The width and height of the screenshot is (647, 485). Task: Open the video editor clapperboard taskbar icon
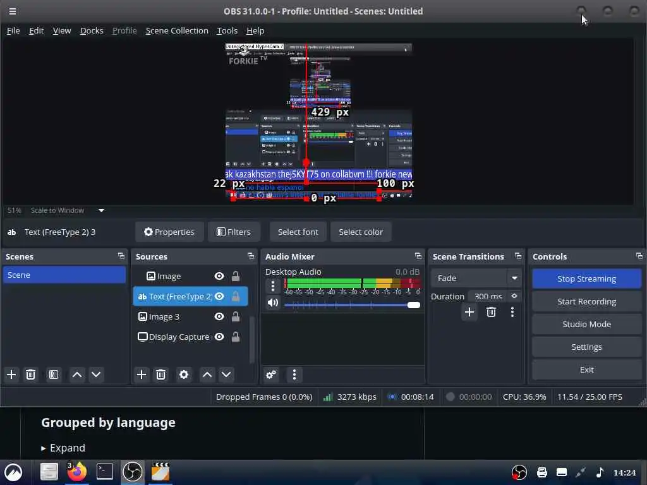point(160,472)
